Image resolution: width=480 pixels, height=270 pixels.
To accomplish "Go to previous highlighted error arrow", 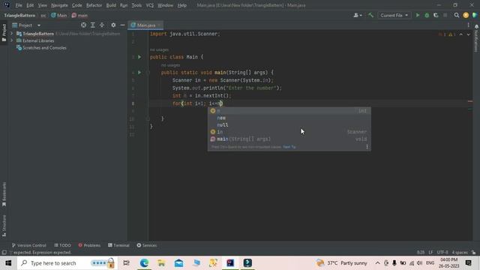I will tap(461, 34).
